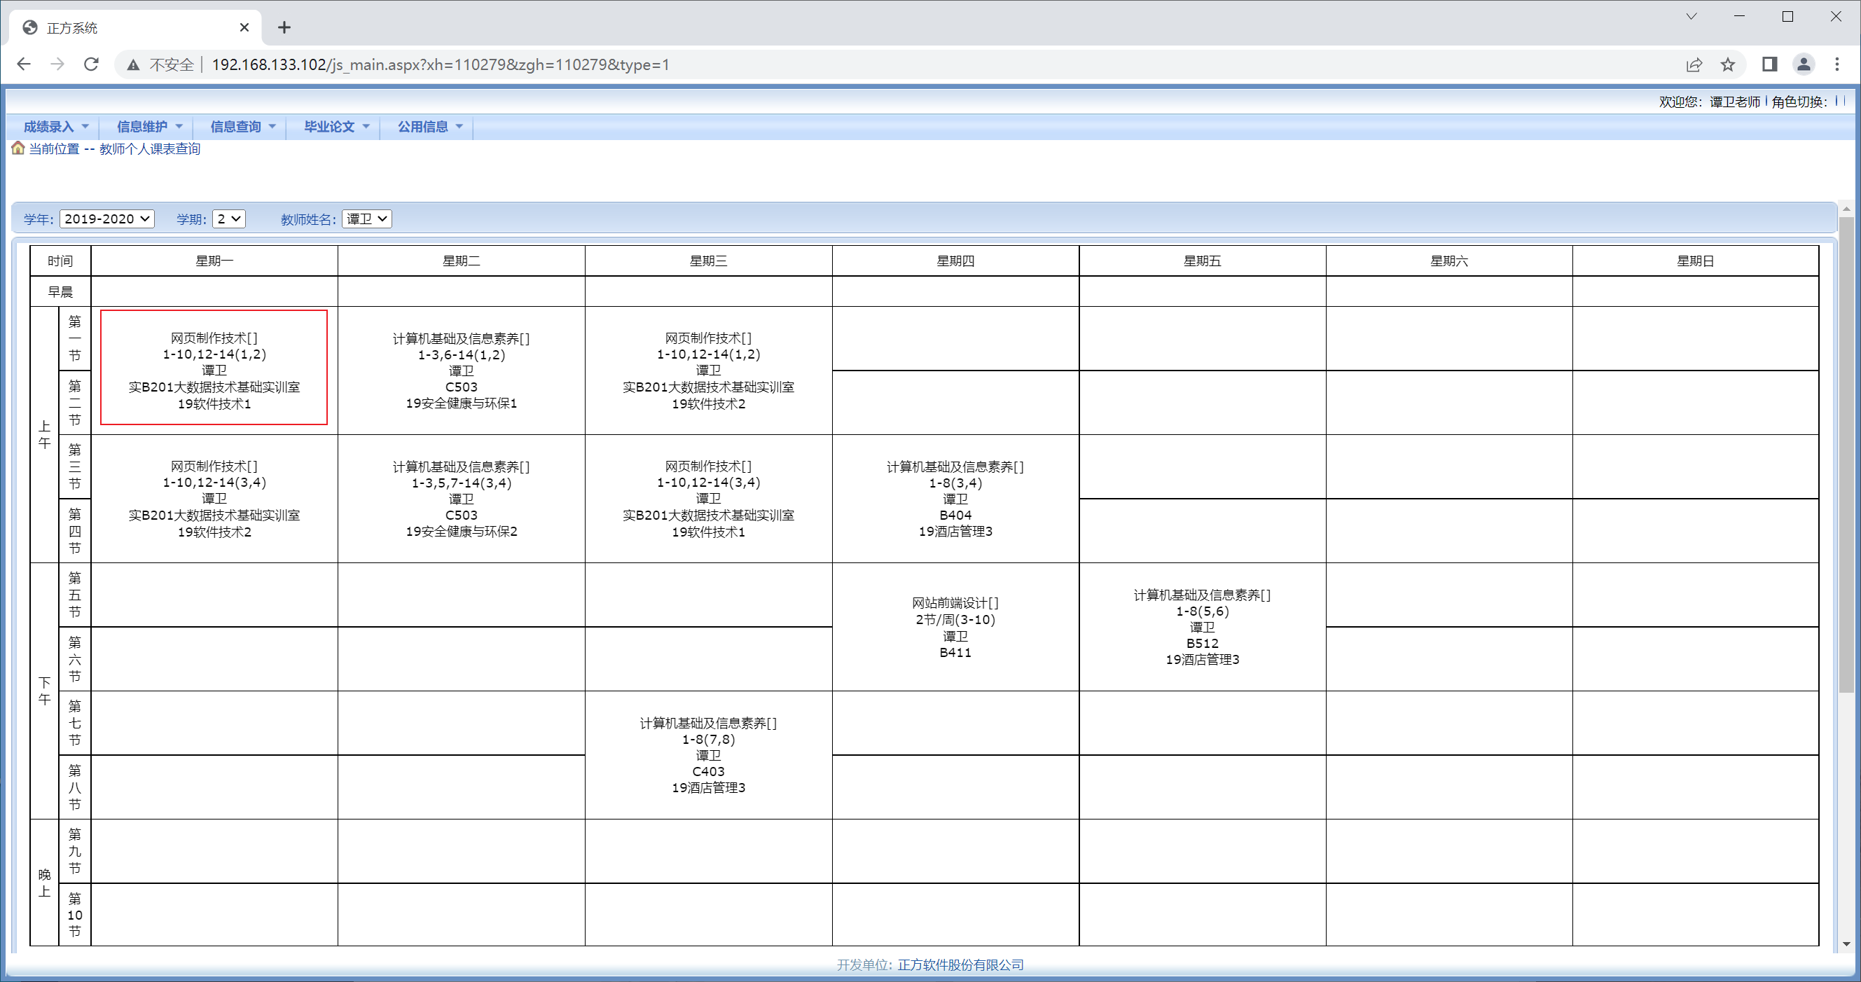
Task: Open the 教师姓名 dropdown
Action: [x=367, y=219]
